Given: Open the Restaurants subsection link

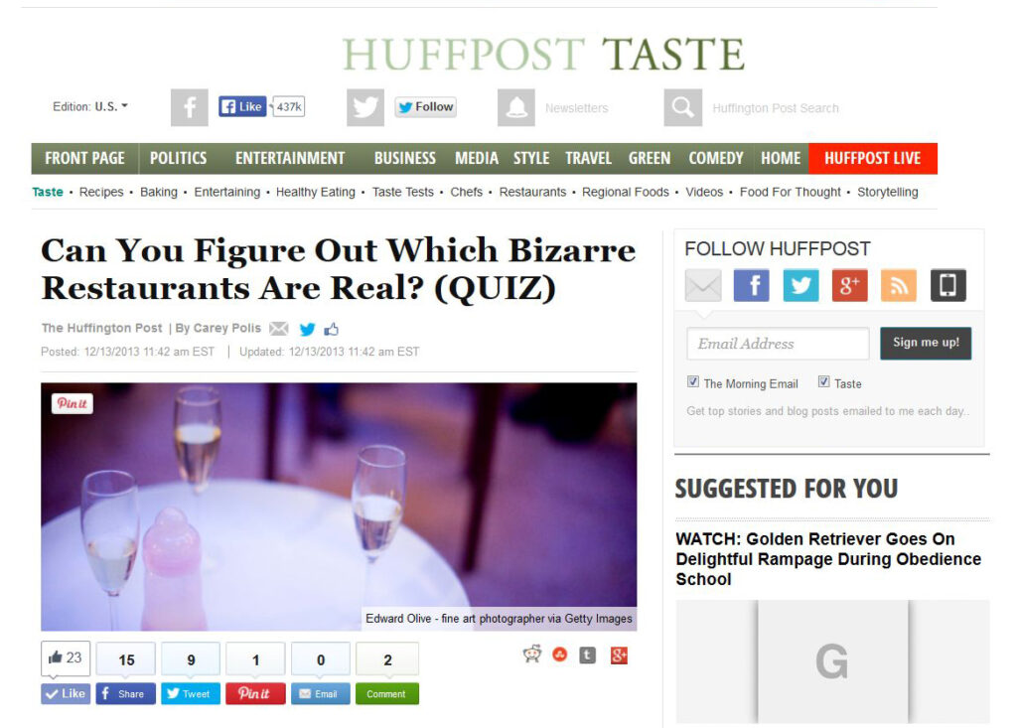Looking at the screenshot, I should tap(532, 192).
